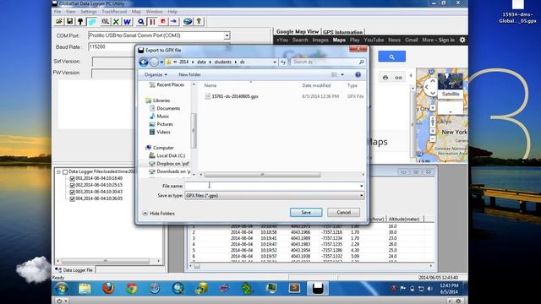This screenshot has height=304, width=541.
Task: Open the Settings menu
Action: tap(89, 12)
